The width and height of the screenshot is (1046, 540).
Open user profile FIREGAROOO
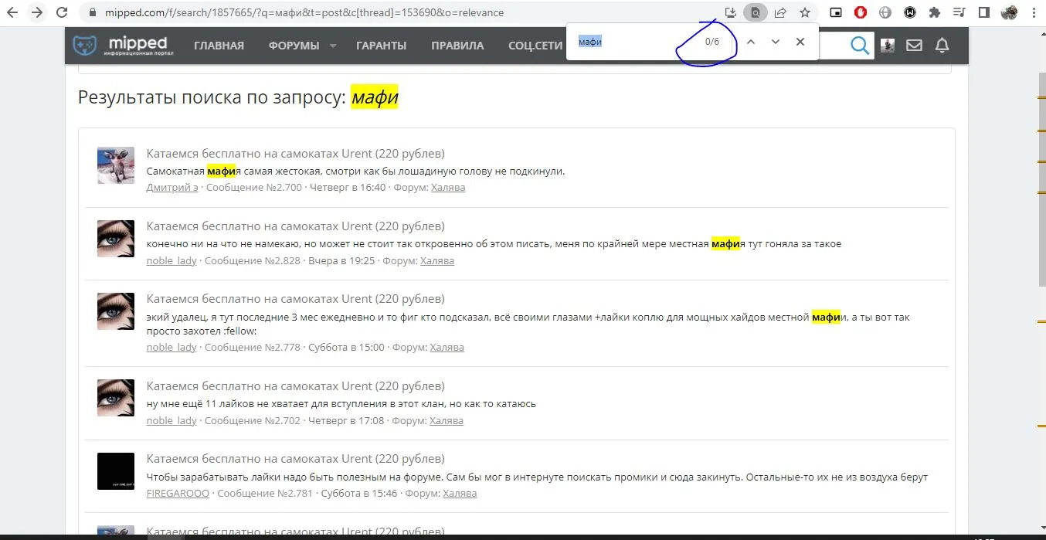[178, 493]
